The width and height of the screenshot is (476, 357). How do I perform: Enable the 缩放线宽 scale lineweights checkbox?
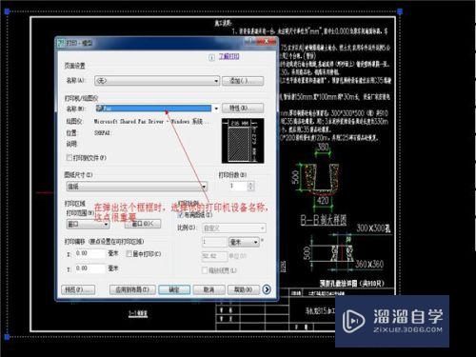(205, 270)
